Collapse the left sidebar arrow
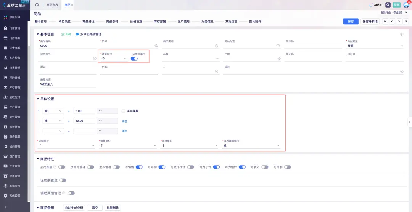412x212 pixels. pos(6,207)
